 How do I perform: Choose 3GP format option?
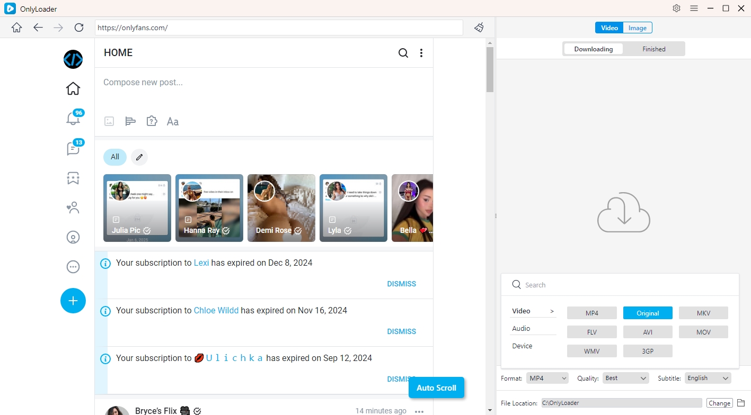coord(648,351)
